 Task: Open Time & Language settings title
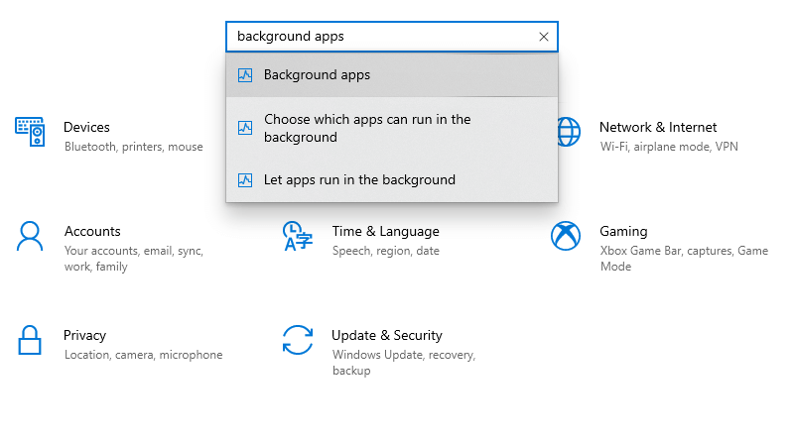point(386,231)
